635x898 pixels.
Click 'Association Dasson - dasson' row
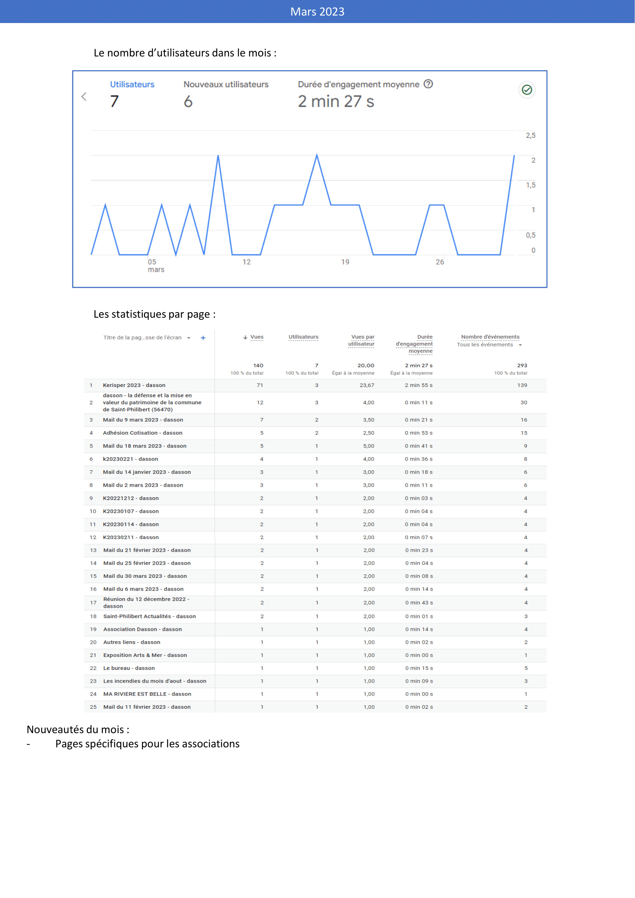coord(315,630)
